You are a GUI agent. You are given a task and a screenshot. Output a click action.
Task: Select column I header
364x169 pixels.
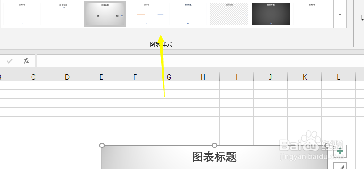236,77
